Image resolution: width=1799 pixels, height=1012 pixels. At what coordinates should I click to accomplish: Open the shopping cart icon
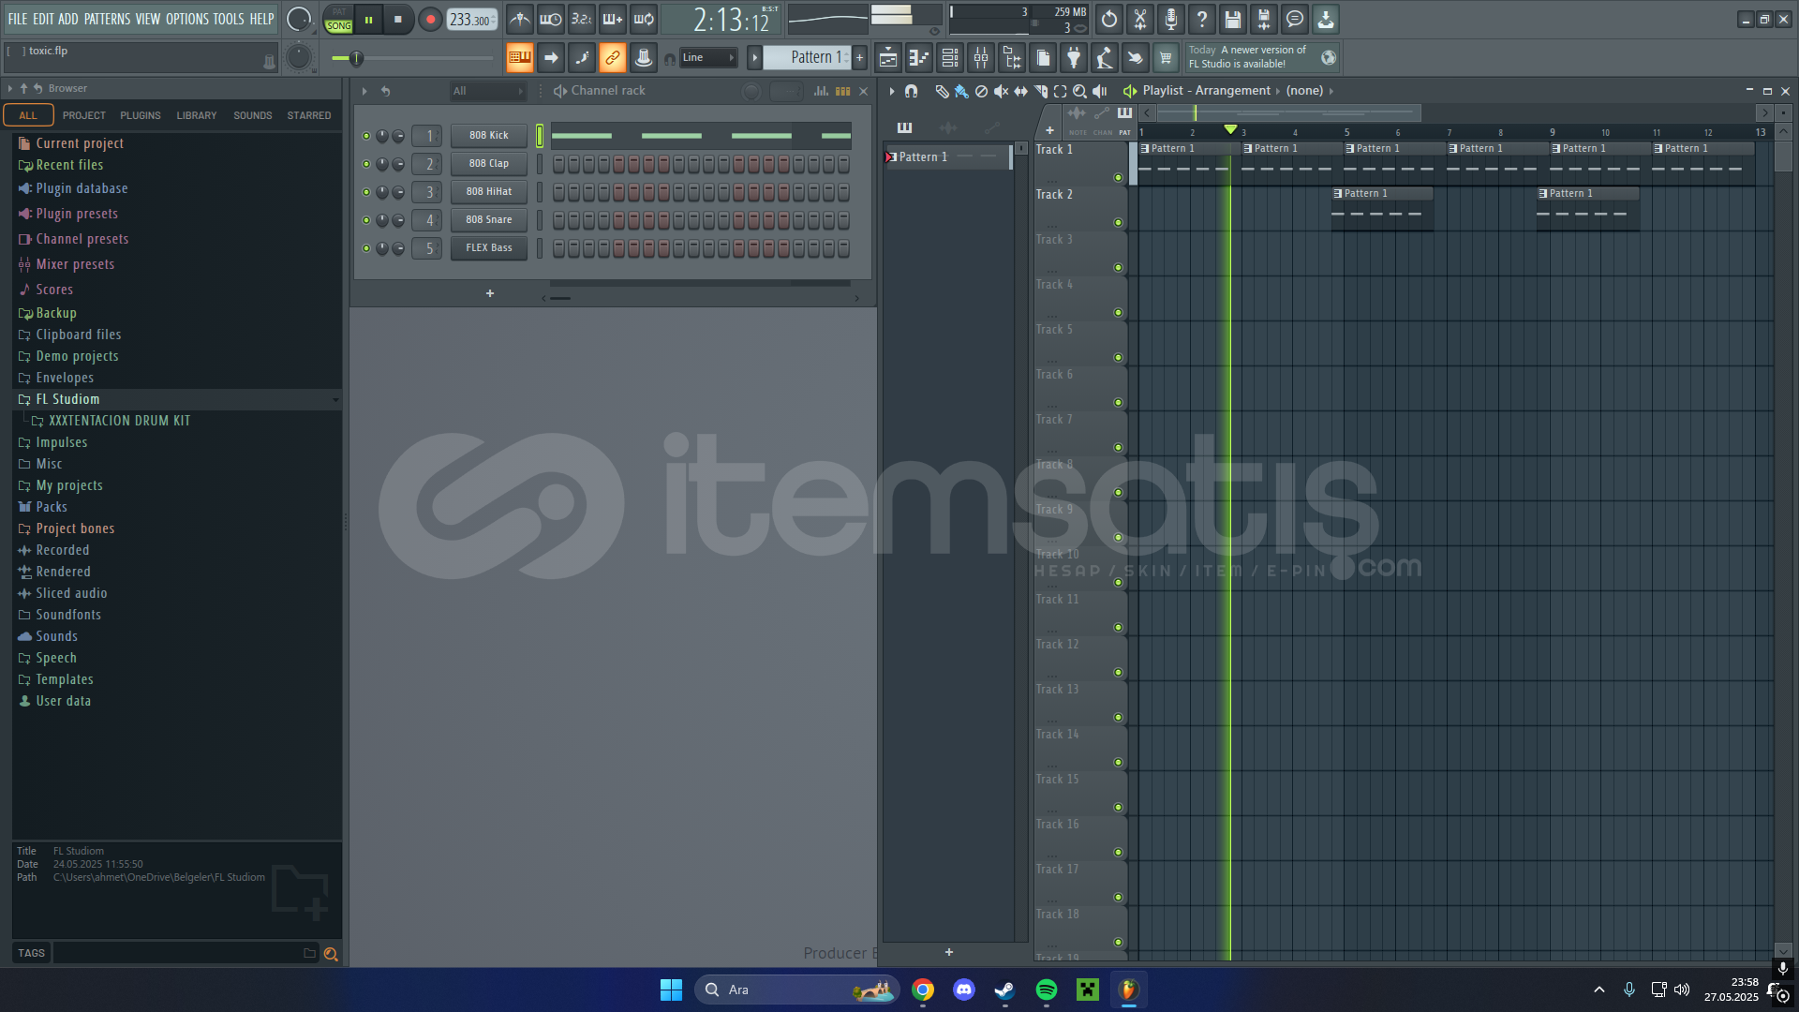(x=1166, y=58)
